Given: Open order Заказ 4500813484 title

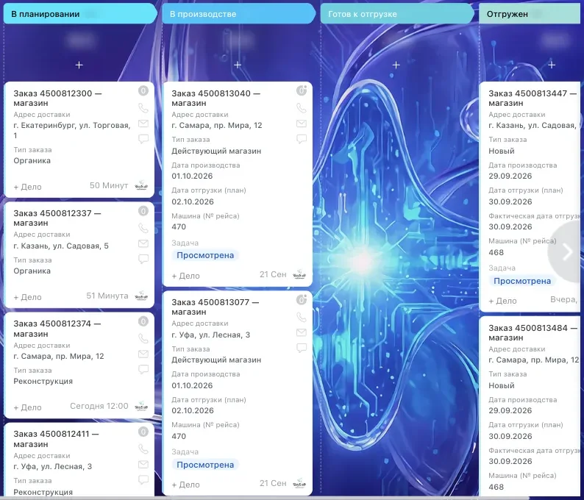Looking at the screenshot, I should tap(533, 332).
